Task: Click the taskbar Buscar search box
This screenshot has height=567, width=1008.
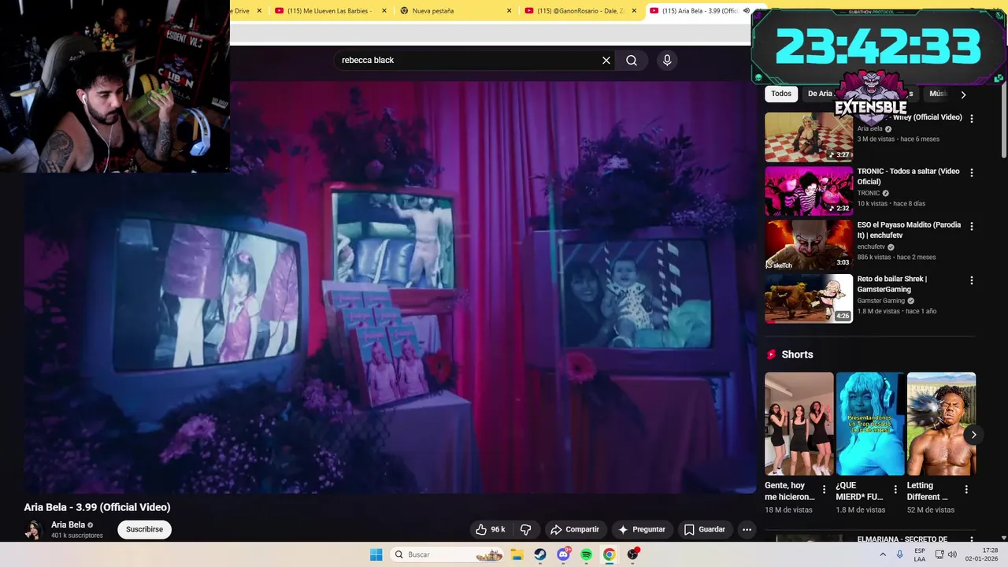Action: [447, 554]
